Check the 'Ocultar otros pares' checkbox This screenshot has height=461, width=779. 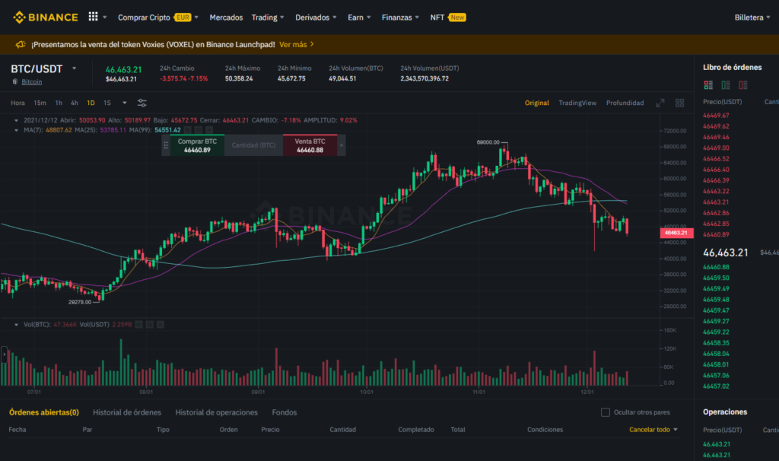coord(606,412)
